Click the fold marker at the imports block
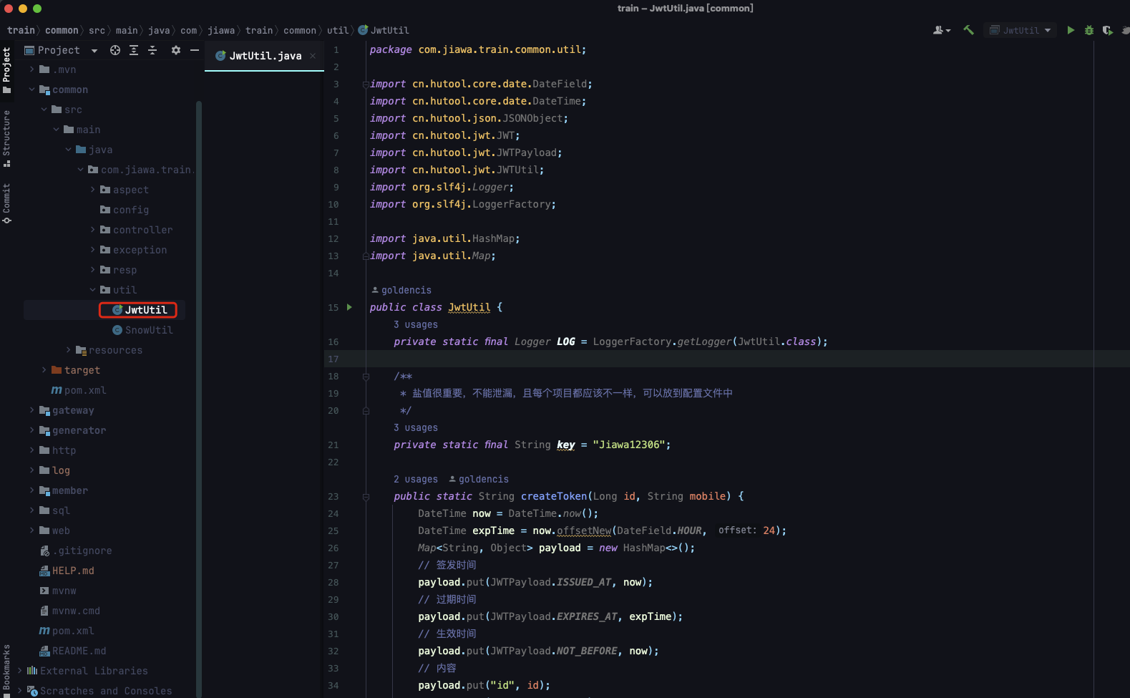Screen dimensions: 1130x698 (366, 84)
